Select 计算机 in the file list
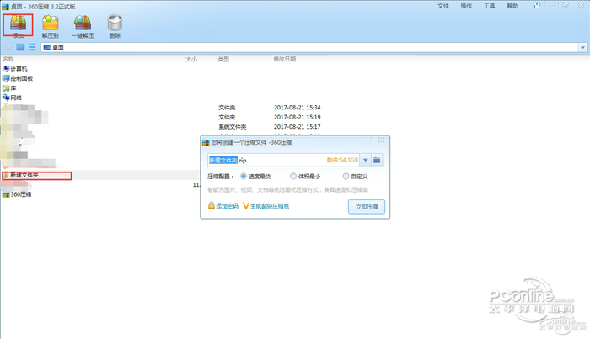590x339 pixels. pyautogui.click(x=14, y=69)
